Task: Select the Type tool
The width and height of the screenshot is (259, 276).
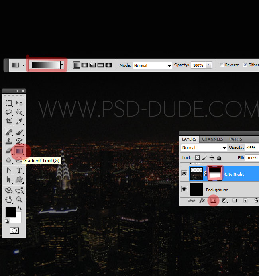Action: (x=19, y=170)
